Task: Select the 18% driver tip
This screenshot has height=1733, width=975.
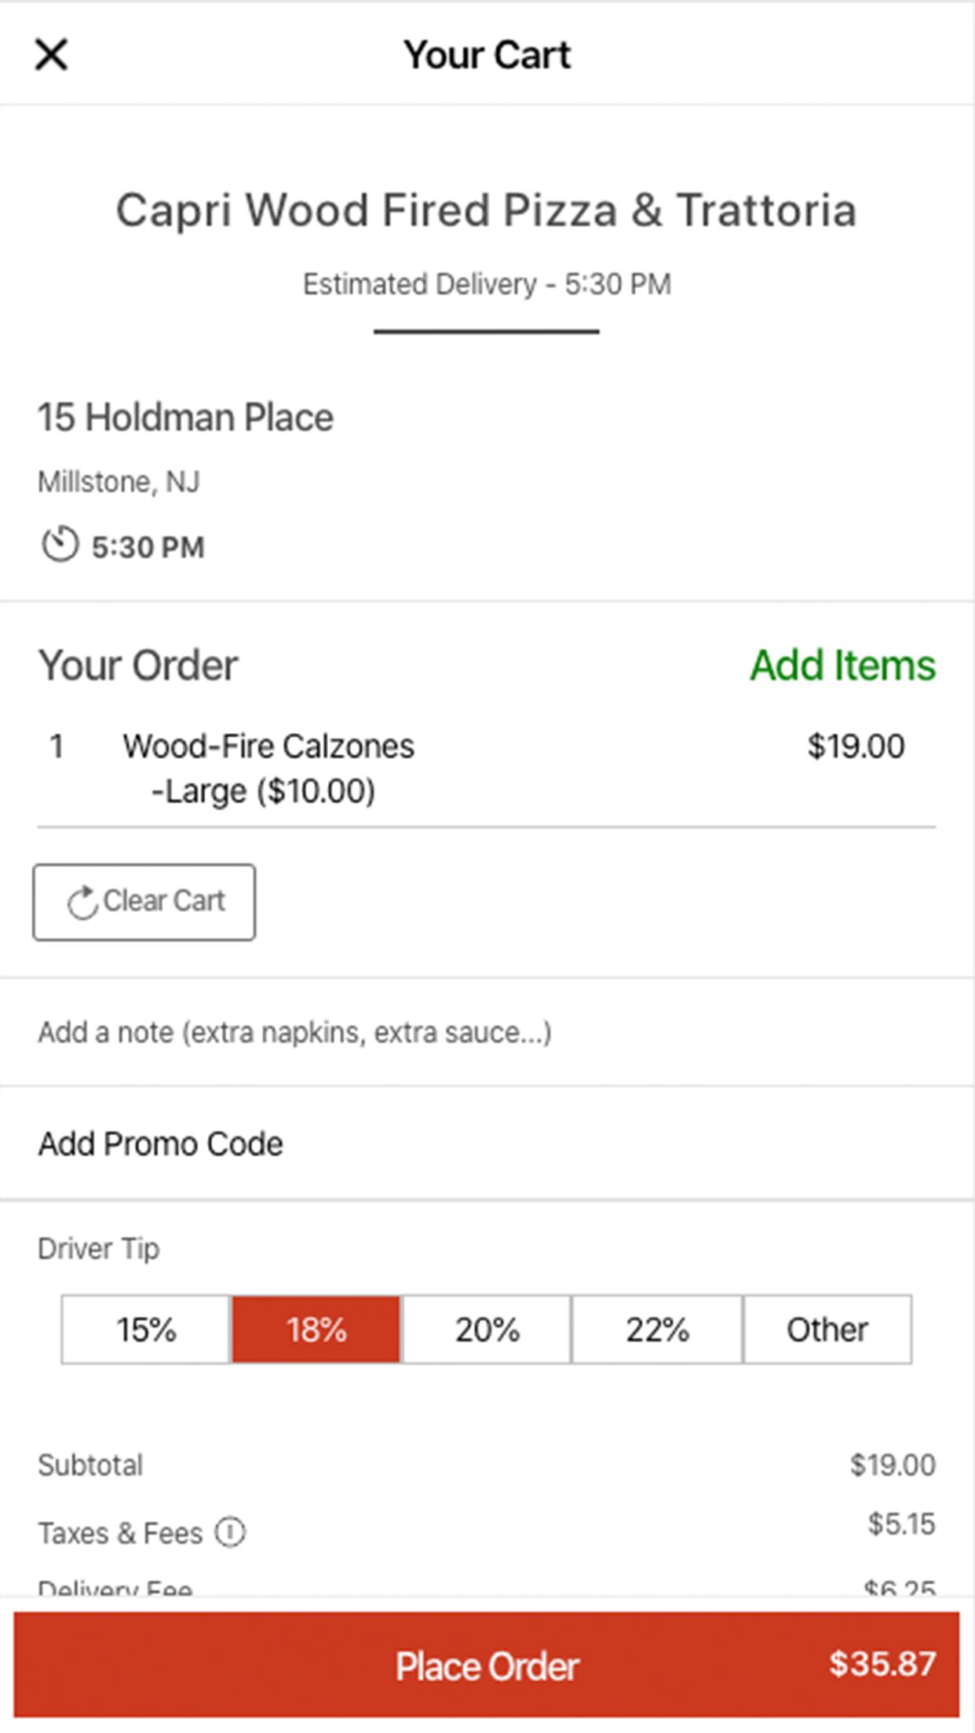Action: 316,1330
